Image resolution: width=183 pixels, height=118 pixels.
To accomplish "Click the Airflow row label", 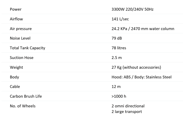I will coord(16,19).
